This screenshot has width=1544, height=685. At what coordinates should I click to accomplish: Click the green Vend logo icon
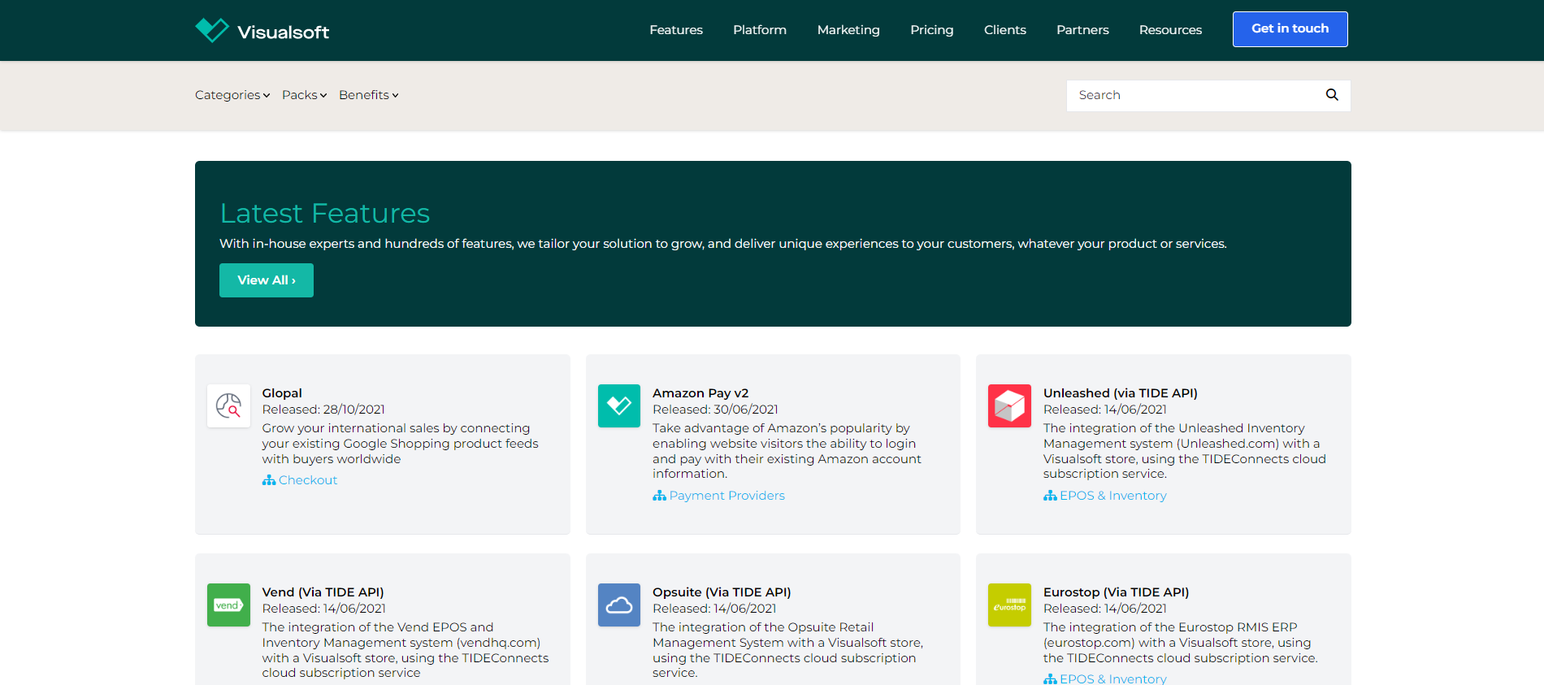(228, 605)
